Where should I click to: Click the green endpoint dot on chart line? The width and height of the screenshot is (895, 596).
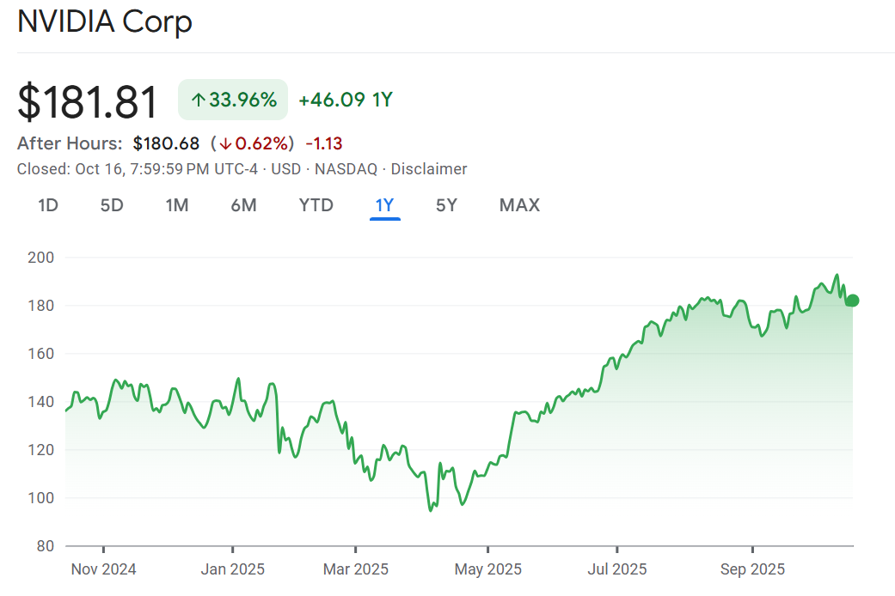point(852,301)
